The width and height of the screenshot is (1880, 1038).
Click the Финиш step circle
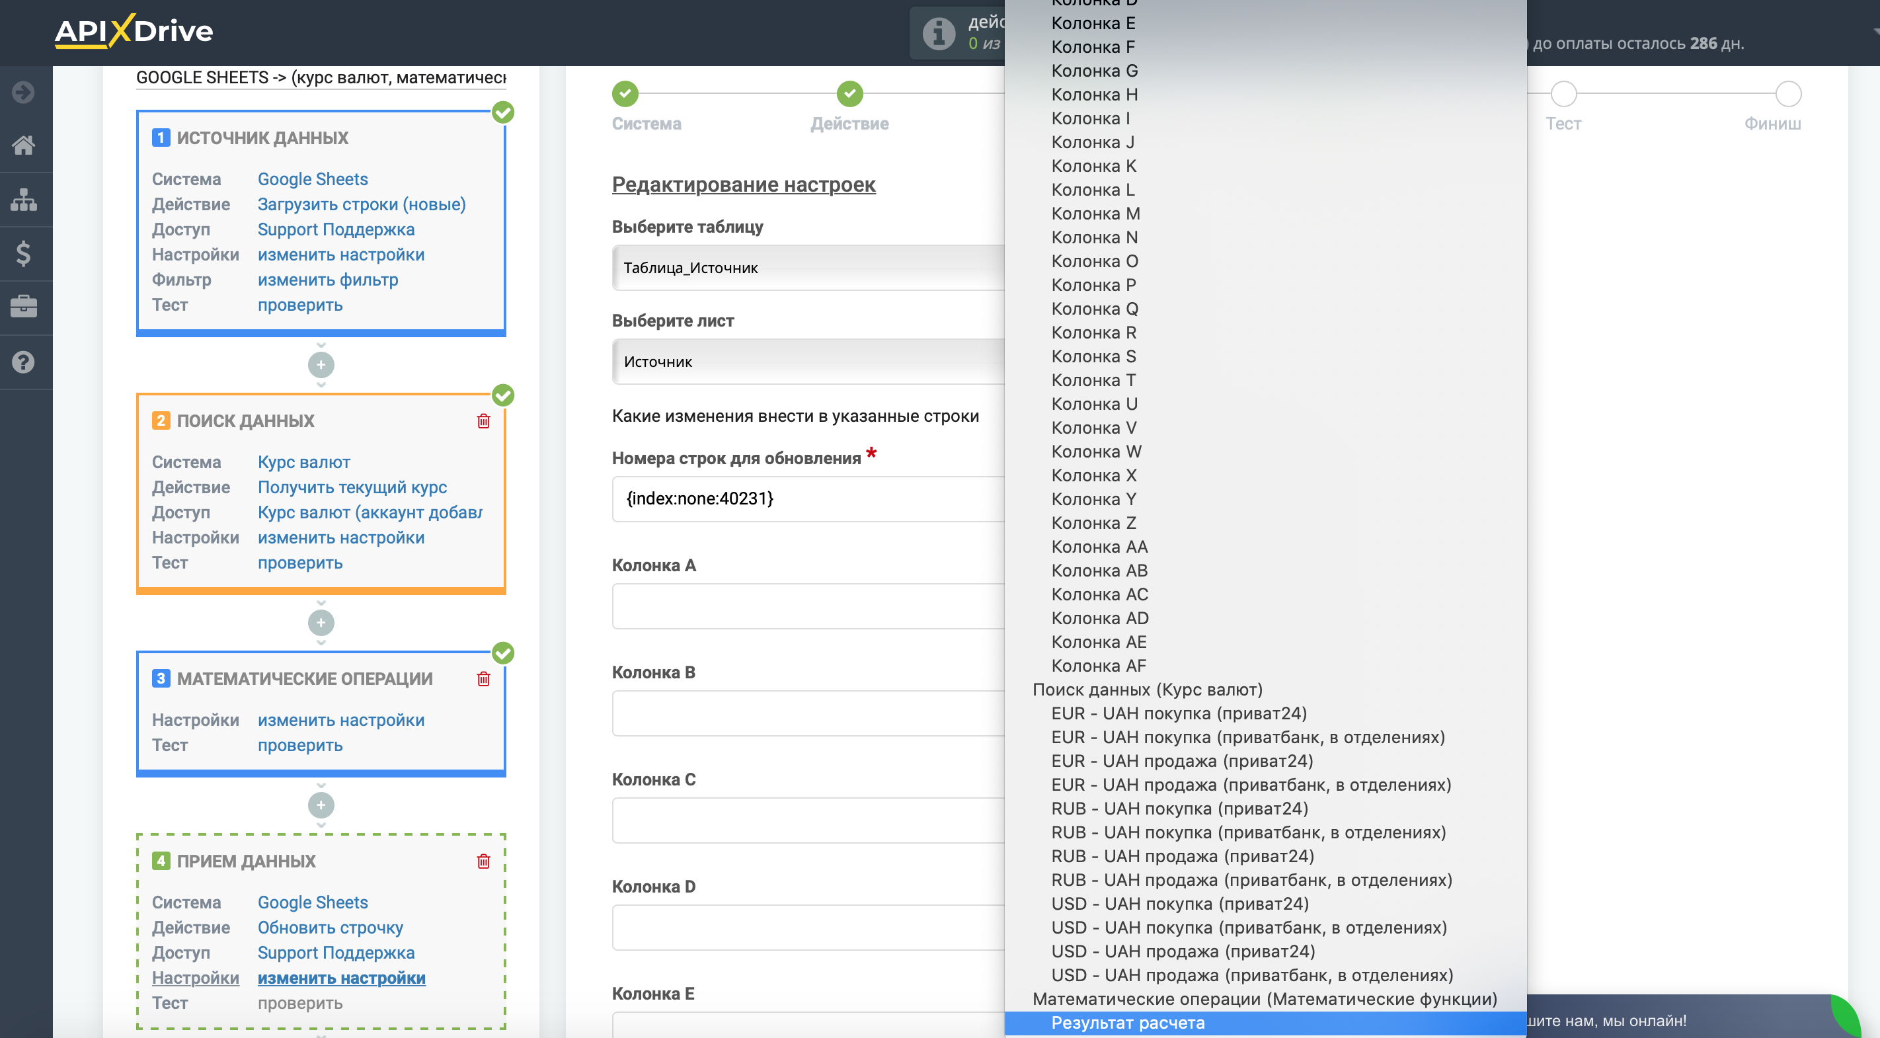click(x=1788, y=93)
